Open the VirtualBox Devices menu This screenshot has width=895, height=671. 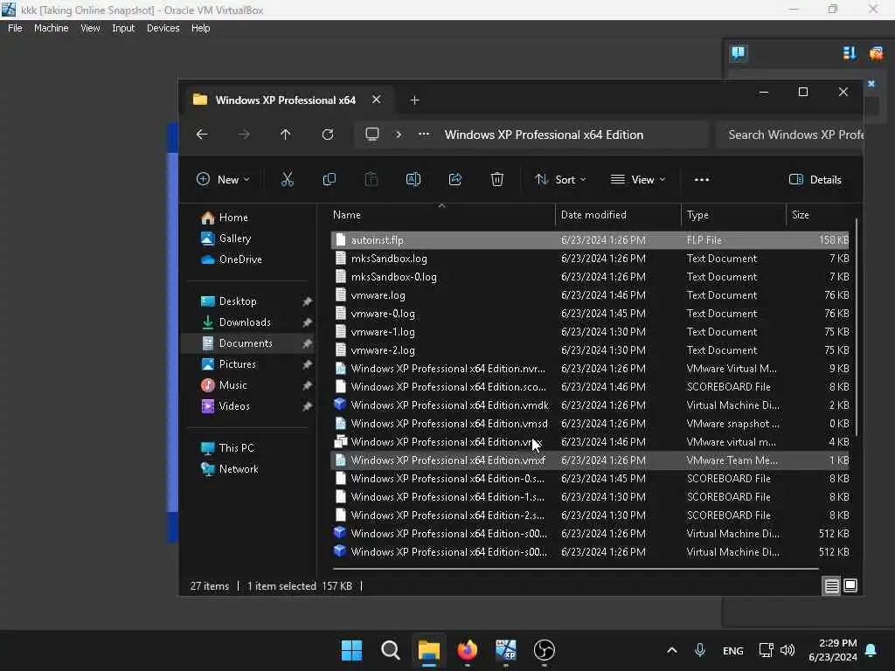coord(163,28)
